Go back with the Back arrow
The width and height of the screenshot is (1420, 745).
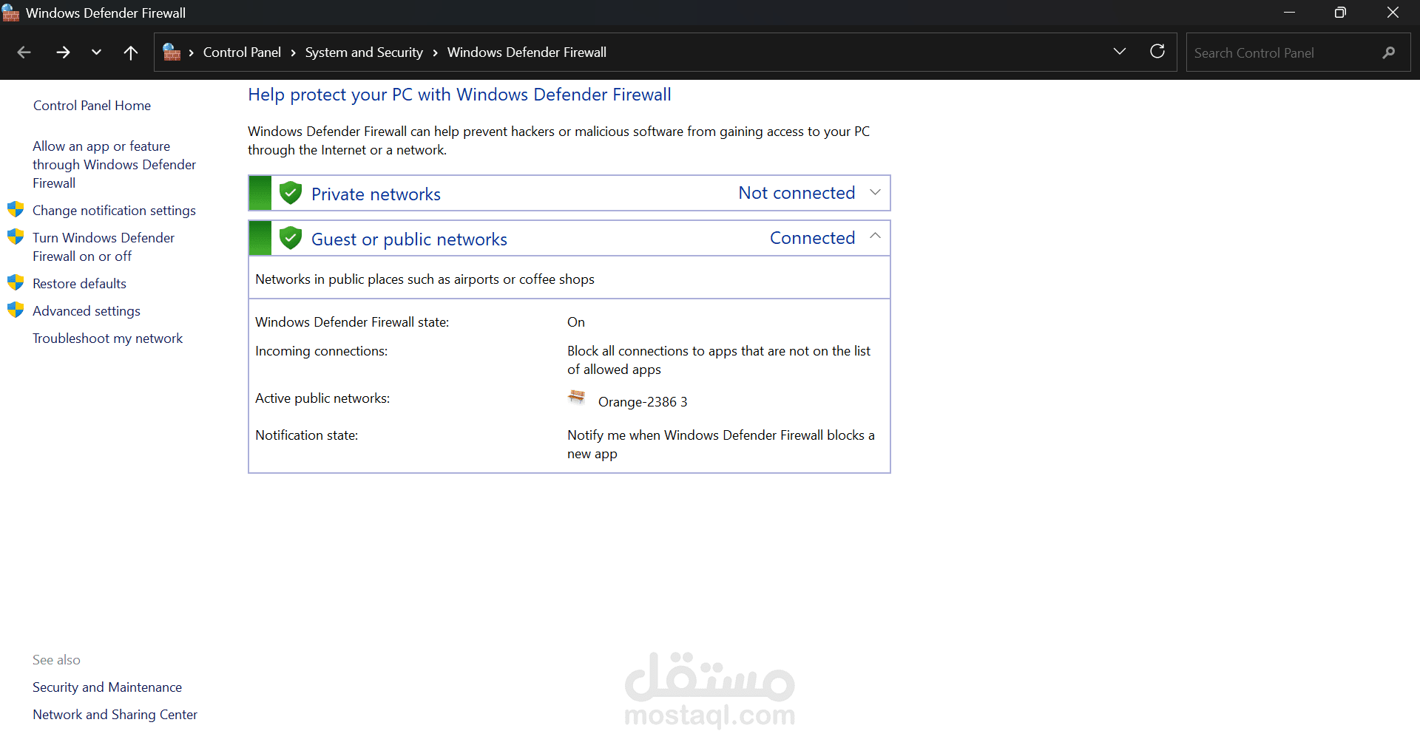tap(24, 52)
